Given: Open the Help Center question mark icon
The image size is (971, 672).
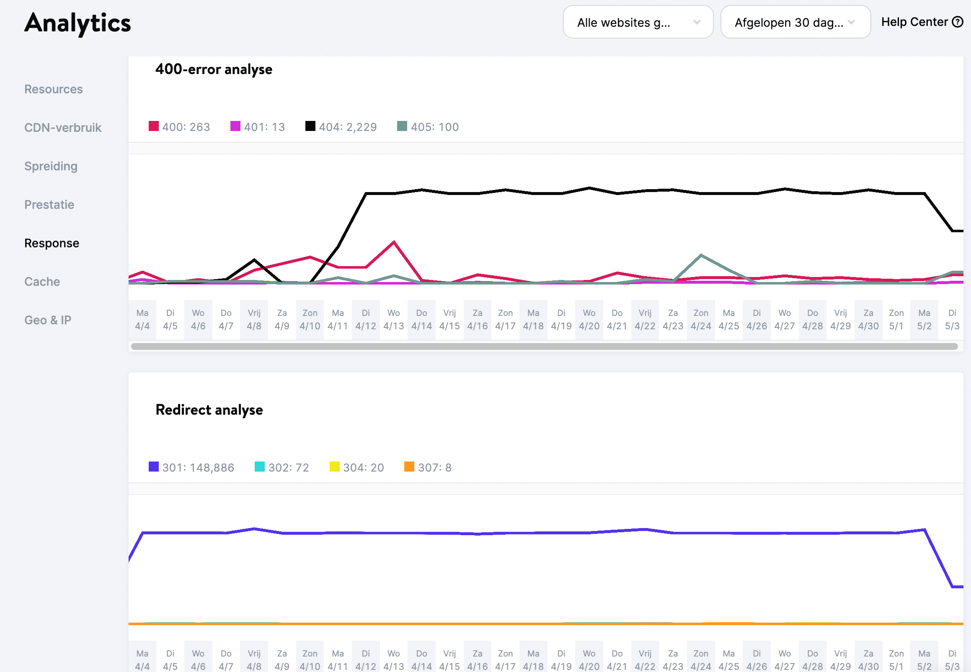Looking at the screenshot, I should [958, 21].
